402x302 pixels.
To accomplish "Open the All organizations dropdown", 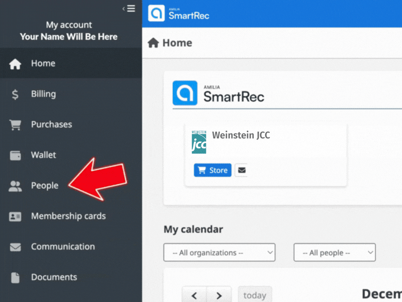I will [219, 253].
